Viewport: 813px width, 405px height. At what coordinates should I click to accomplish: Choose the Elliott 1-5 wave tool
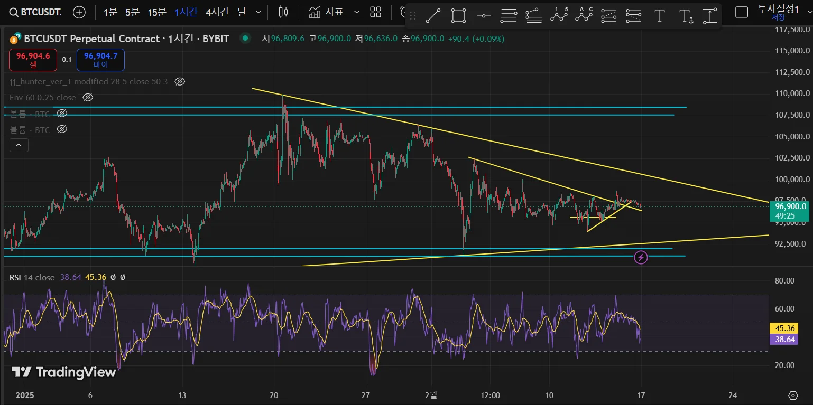click(x=559, y=15)
